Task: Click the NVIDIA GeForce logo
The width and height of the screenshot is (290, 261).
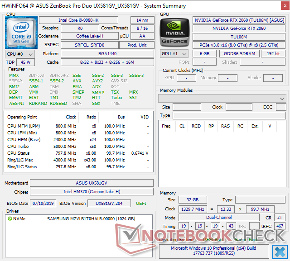Action: coord(174,33)
